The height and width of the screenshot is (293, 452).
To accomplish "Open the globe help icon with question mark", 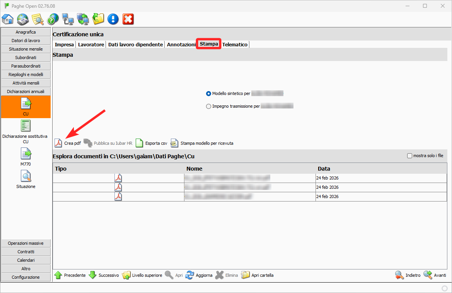I will (53, 19).
